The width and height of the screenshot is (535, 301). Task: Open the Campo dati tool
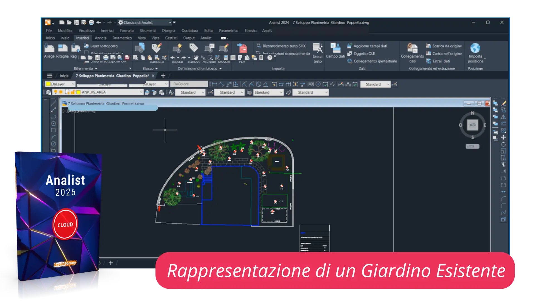point(335,48)
